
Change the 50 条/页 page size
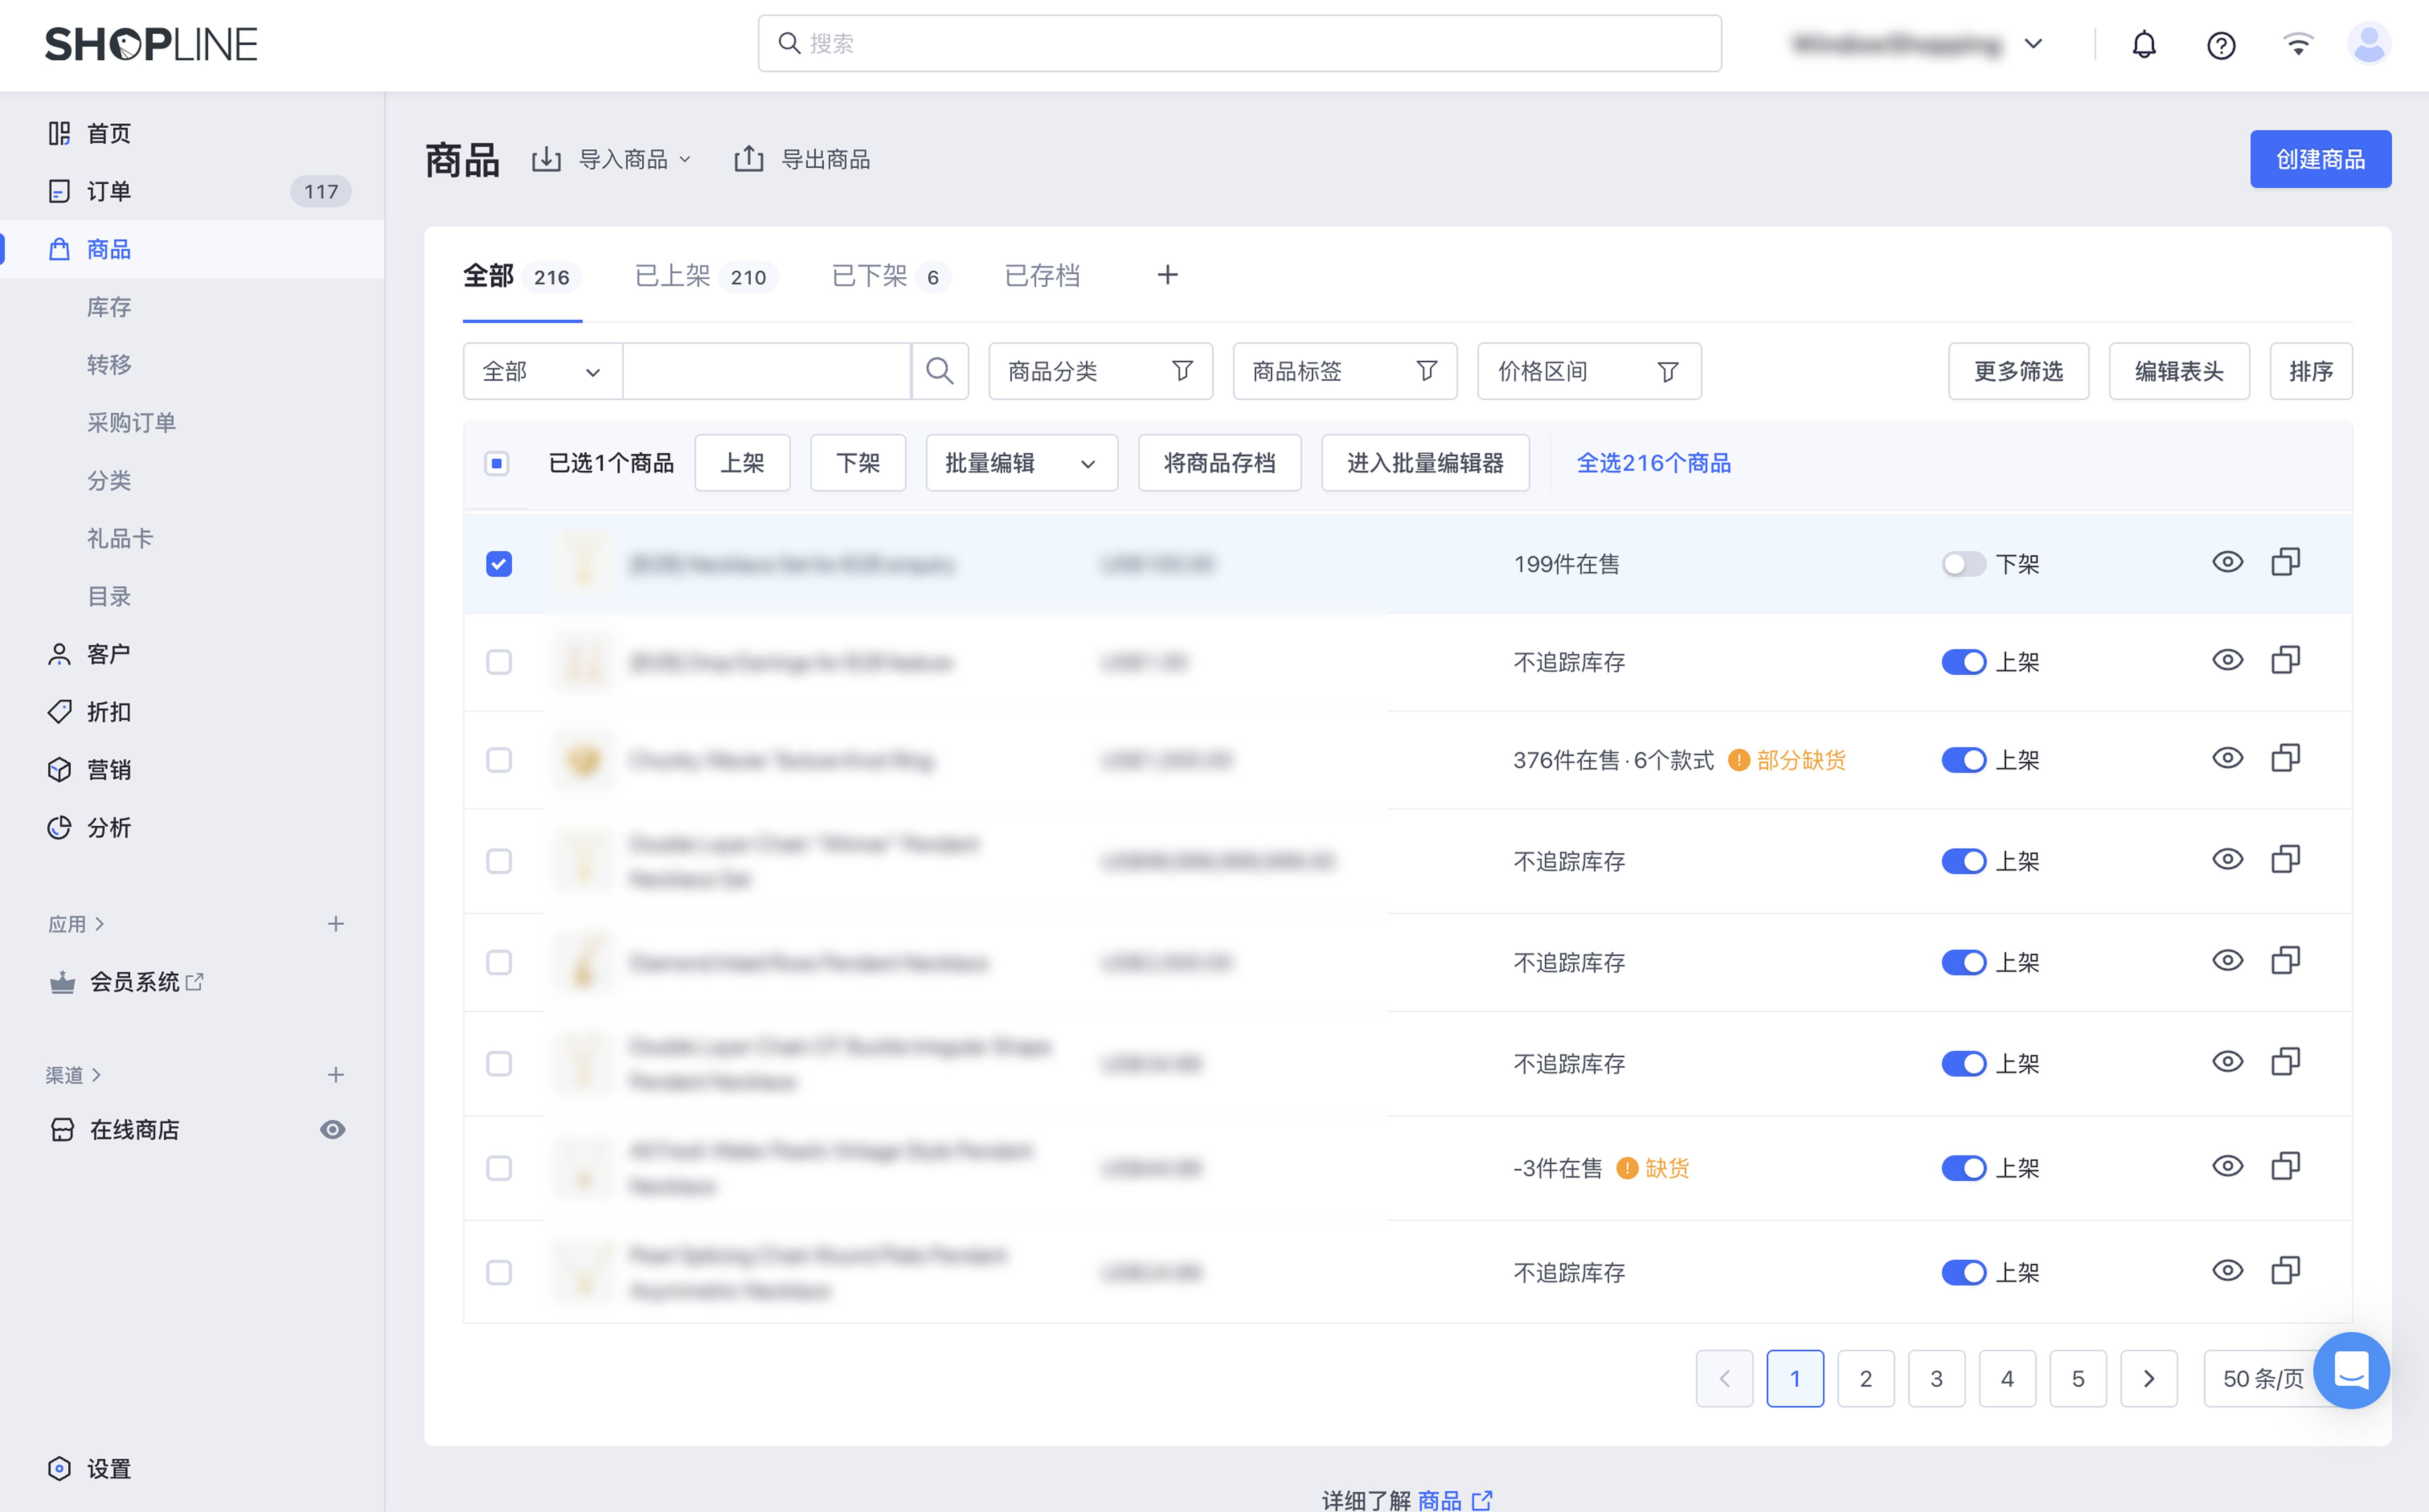[x=2263, y=1379]
